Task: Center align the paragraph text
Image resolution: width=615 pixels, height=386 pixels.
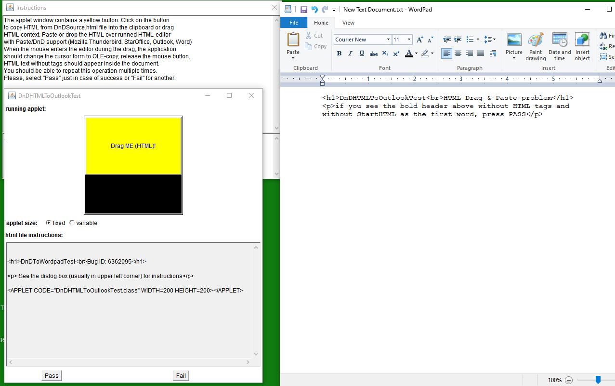Action: 458,53
